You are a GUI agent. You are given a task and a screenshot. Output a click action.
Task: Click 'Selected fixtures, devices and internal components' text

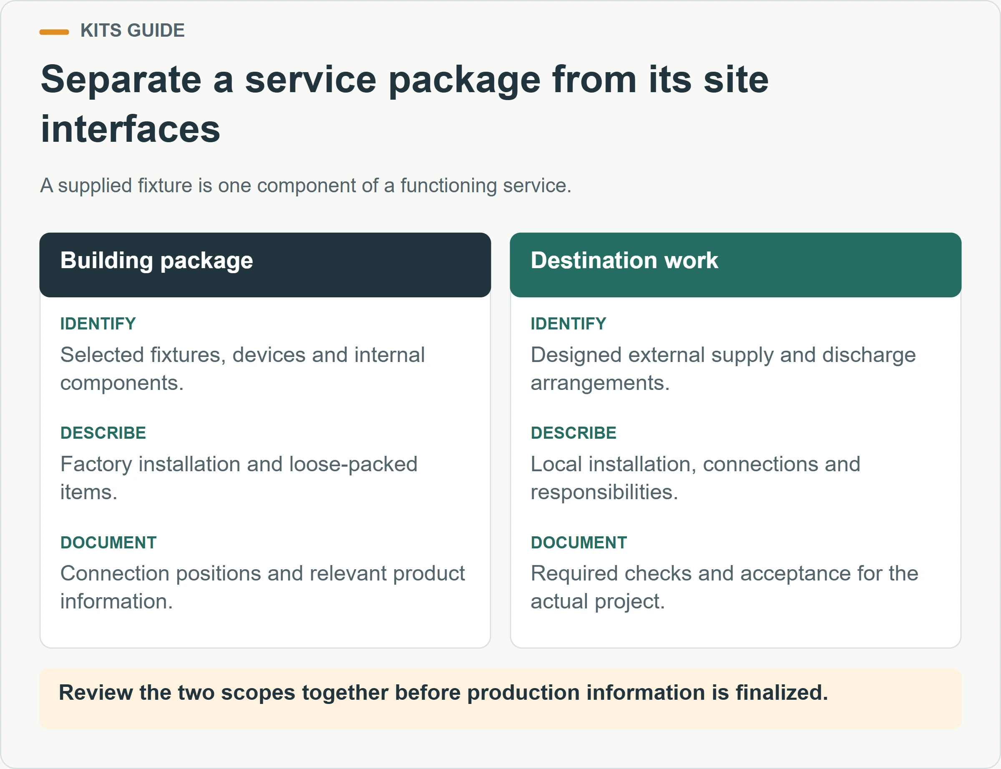pyautogui.click(x=243, y=369)
